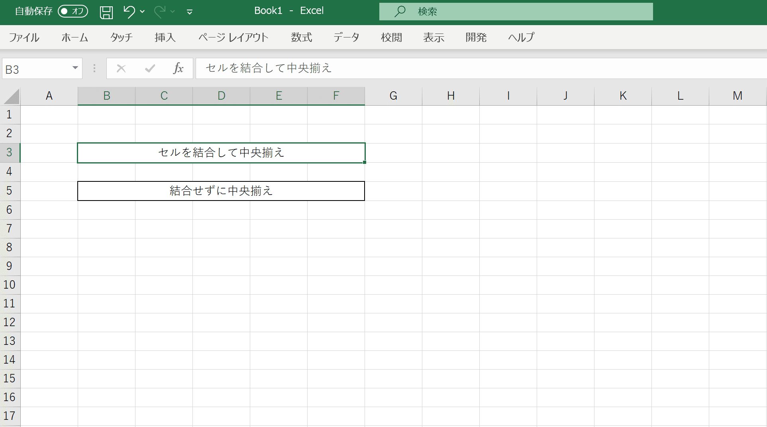
Task: Select row 1 header
Action: tap(10, 115)
